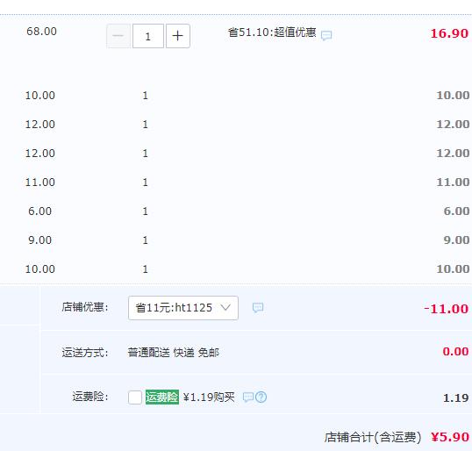Click the 普通配送 快递 免邮 shipping method
The height and width of the screenshot is (451, 472).
tap(174, 352)
